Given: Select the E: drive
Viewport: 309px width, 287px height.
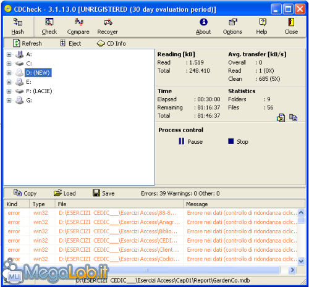Looking at the screenshot, I should [29, 82].
